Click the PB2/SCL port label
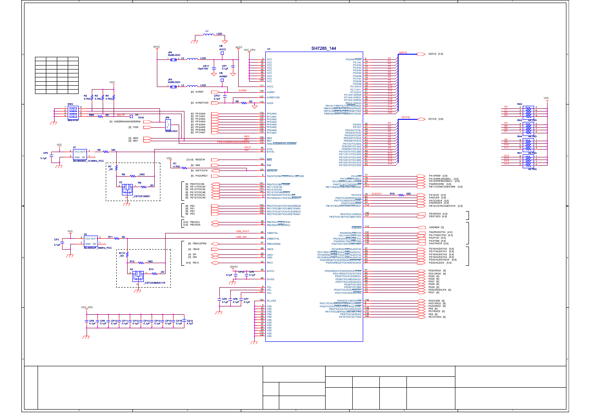The width and height of the screenshot is (590, 417). point(195,222)
